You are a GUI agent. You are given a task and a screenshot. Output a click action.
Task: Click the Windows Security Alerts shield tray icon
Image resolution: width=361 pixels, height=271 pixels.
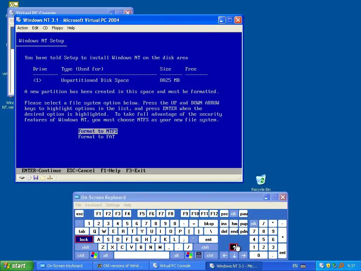coord(328,266)
